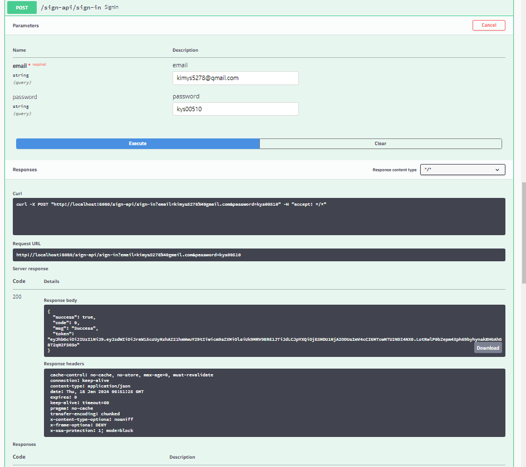Click the Parameters section heading
The image size is (526, 467).
[x=26, y=26]
